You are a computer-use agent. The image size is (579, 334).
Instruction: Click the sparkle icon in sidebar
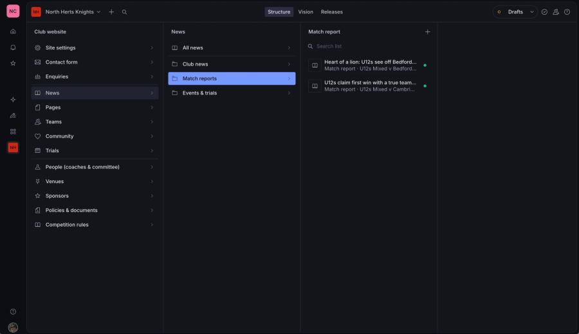pos(13,100)
